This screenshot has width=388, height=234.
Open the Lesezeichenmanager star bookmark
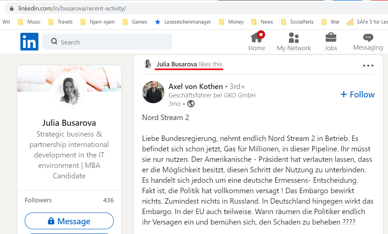pos(183,22)
